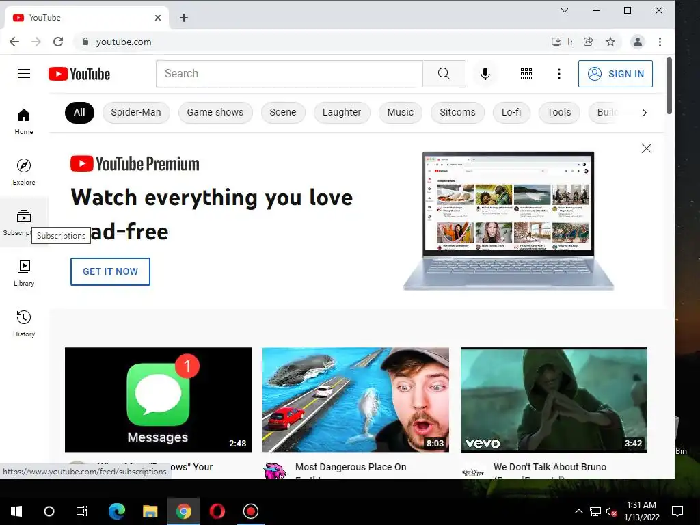
Task: Open the YouTube apps grid icon
Action: (x=526, y=74)
